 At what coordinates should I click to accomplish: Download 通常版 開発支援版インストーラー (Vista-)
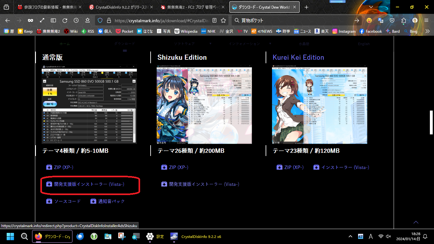85,184
